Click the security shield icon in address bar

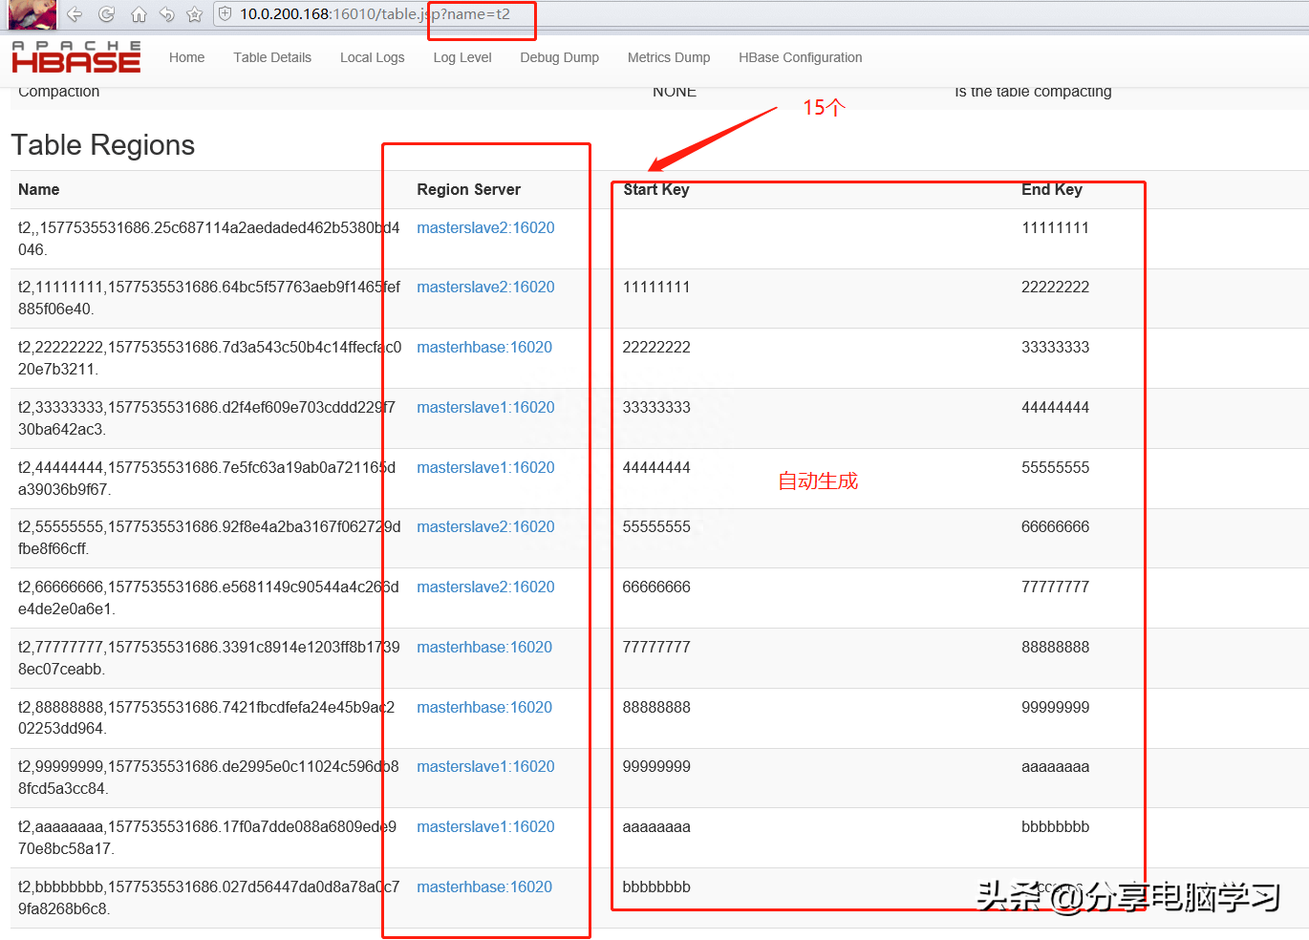225,14
